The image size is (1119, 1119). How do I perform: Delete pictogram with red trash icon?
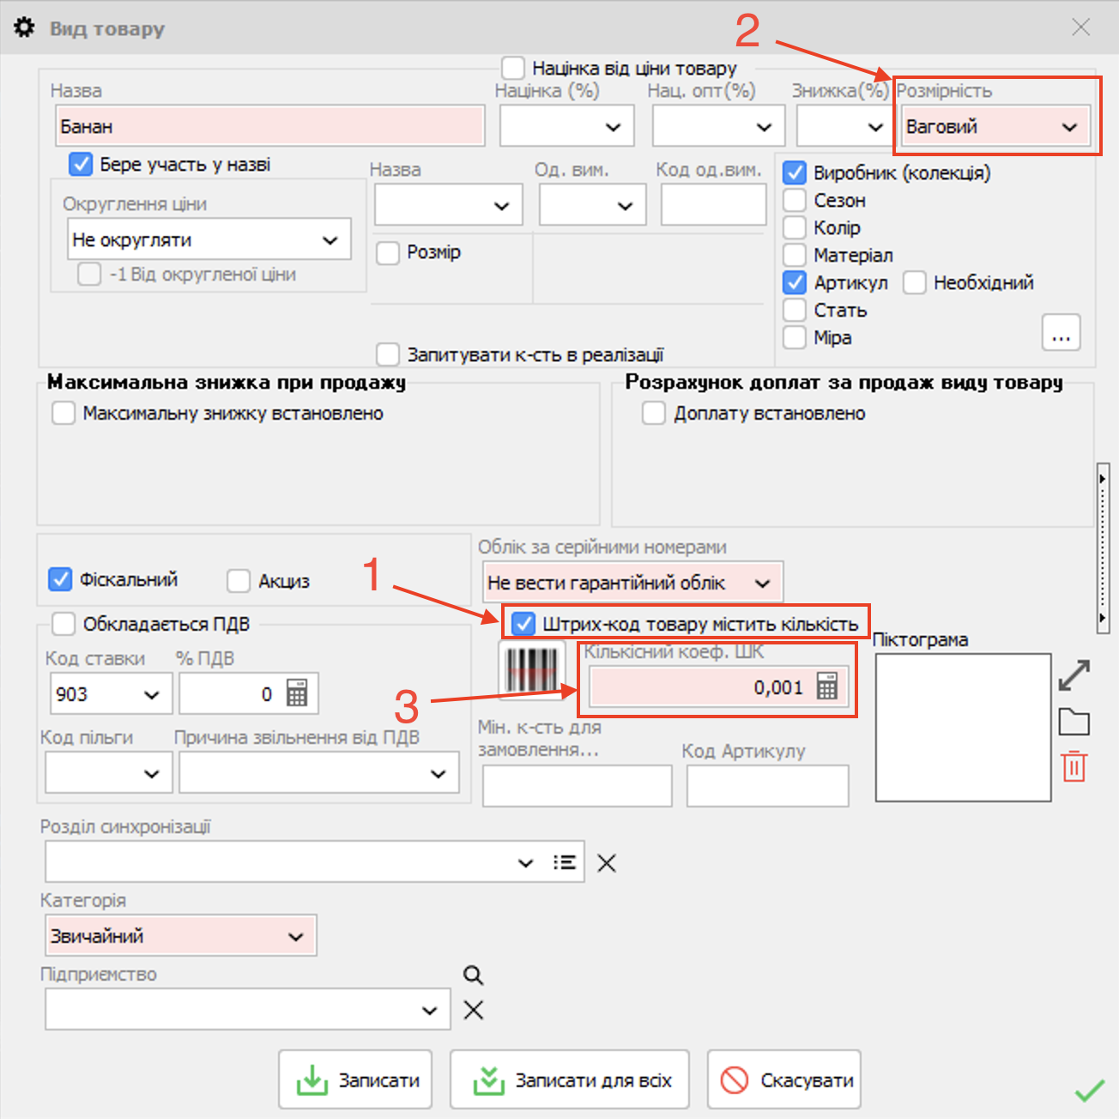1074,766
